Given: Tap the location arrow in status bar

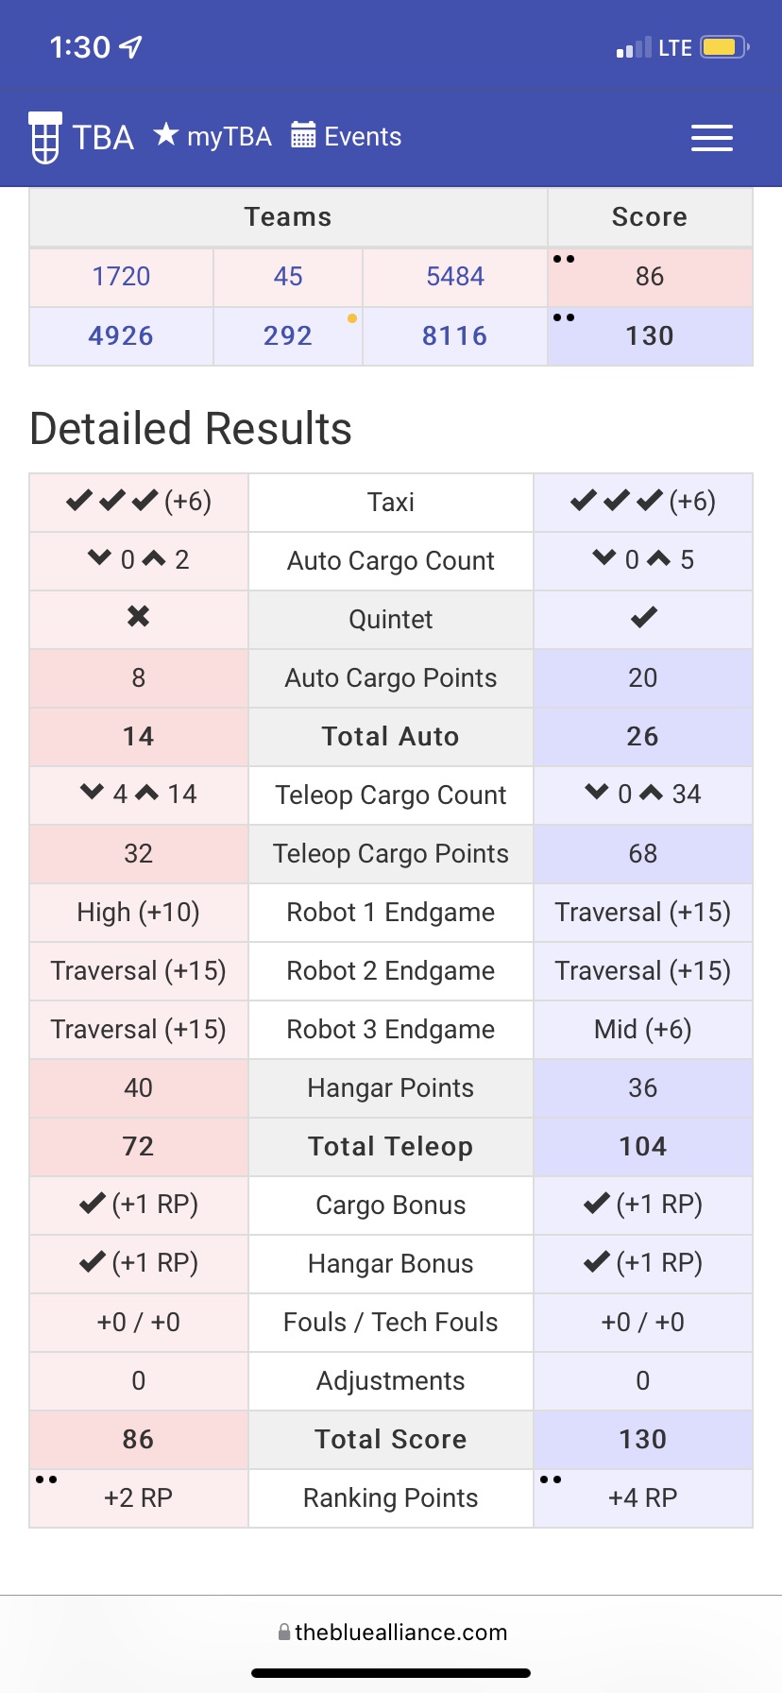Looking at the screenshot, I should click(x=131, y=46).
